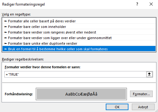Screen dimensions: 158x112
Task: Click arrow bullet beside 'Bruk en formel'
Action: 6,49
